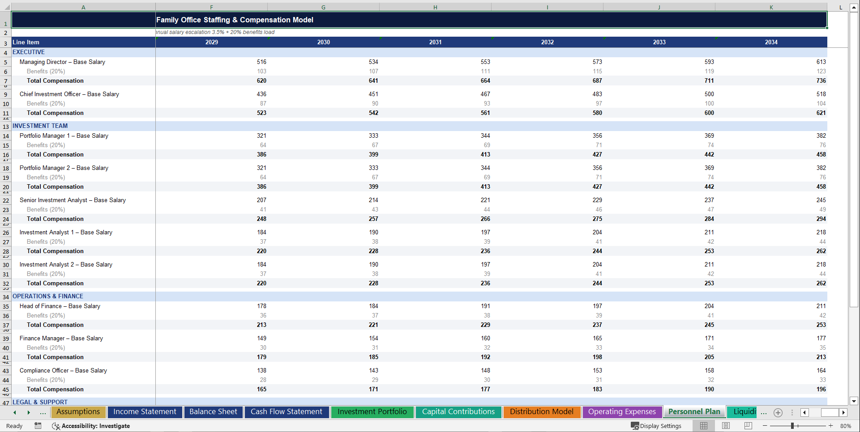Switch to the Income Statement tab

145,412
